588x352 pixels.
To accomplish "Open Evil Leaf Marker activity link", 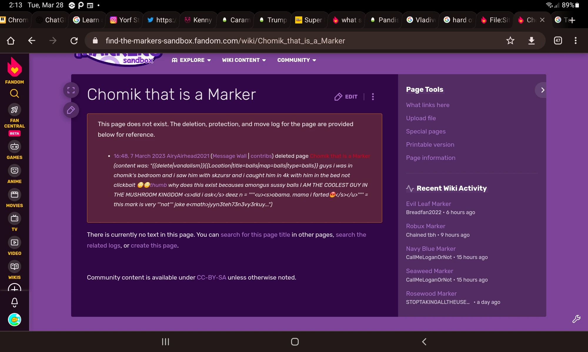I will click(428, 204).
